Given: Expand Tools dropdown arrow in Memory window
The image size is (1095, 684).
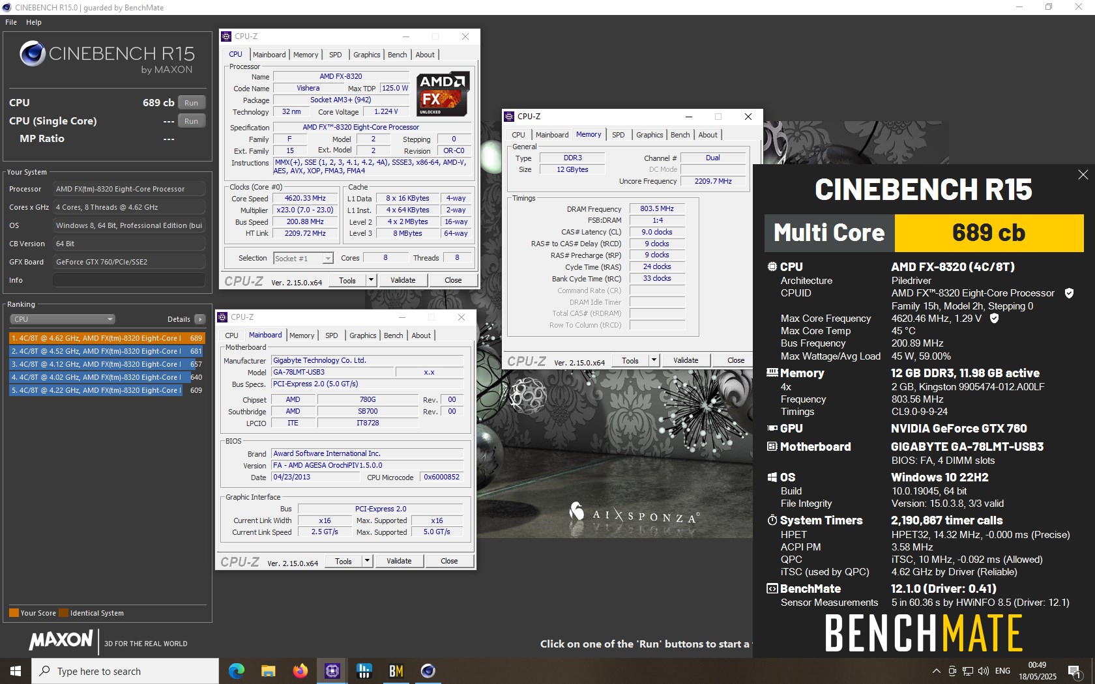Looking at the screenshot, I should (x=654, y=360).
